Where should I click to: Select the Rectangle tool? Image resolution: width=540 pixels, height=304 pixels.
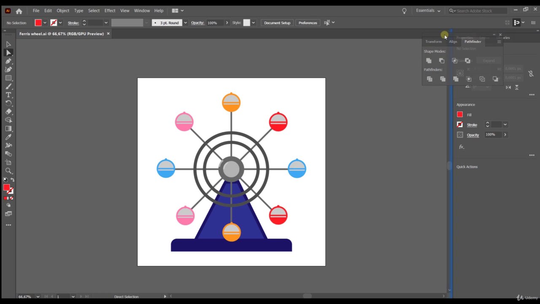point(8,78)
